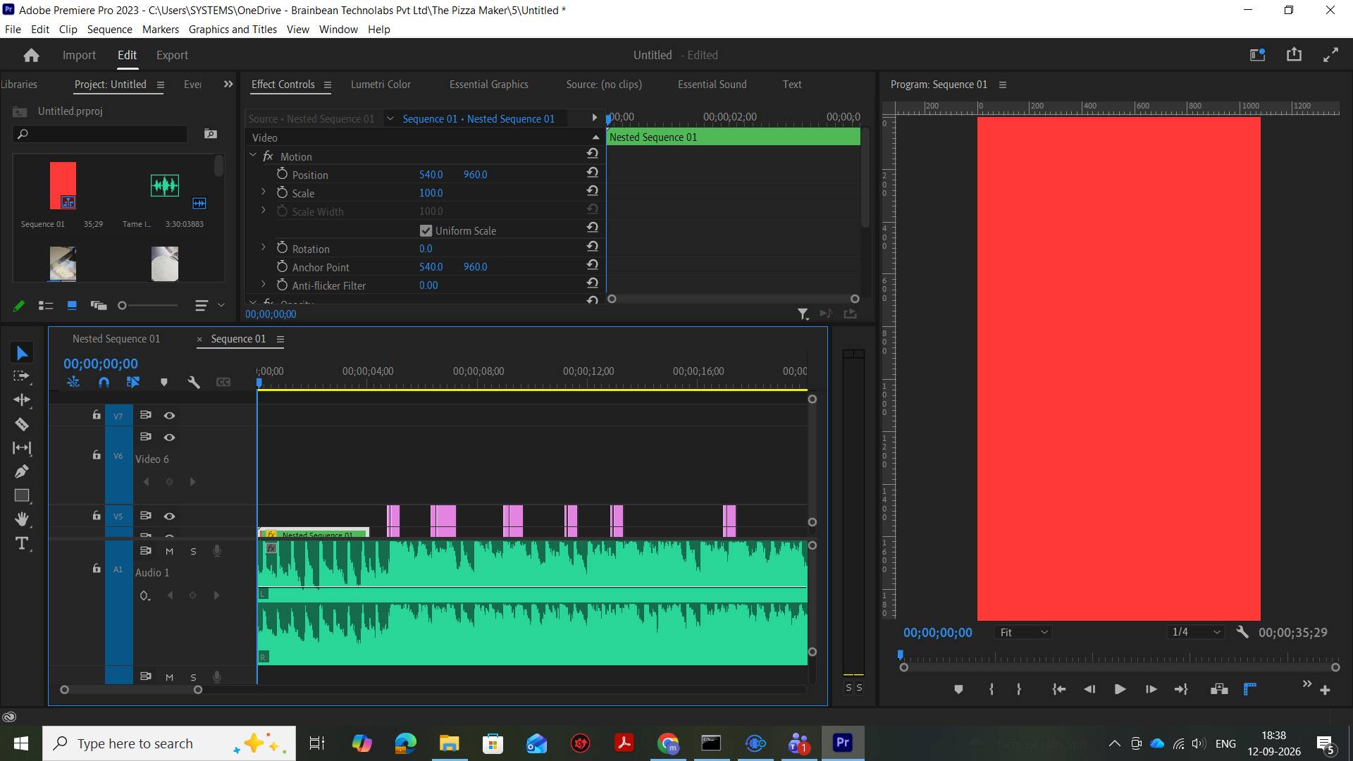Open the playback resolution 1/4 dropdown
The image size is (1353, 761).
pyautogui.click(x=1196, y=632)
